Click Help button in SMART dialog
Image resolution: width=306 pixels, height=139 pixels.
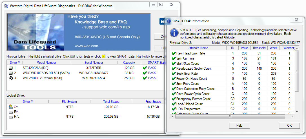pyautogui.click(x=239, y=126)
